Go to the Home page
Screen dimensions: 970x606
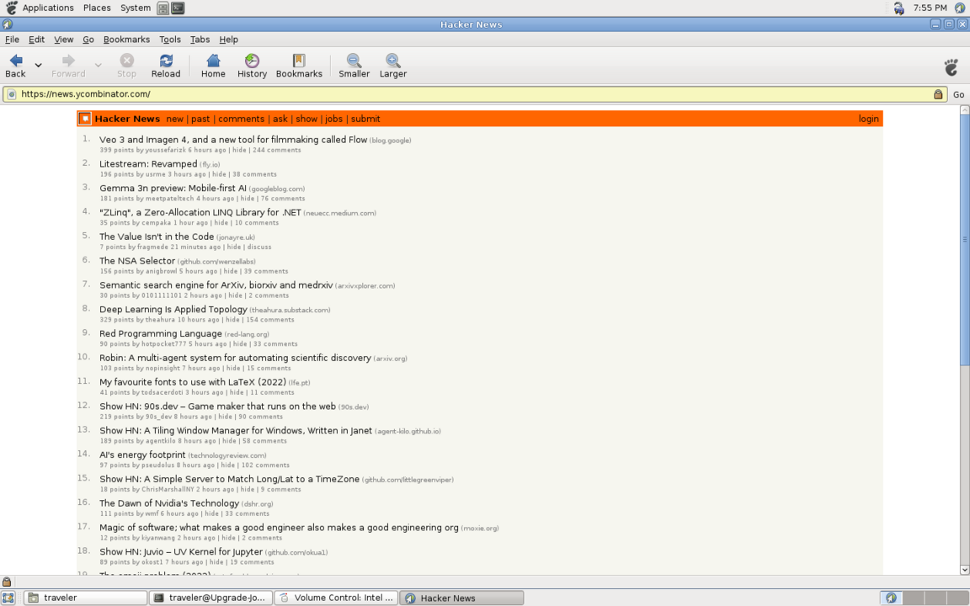coord(213,66)
